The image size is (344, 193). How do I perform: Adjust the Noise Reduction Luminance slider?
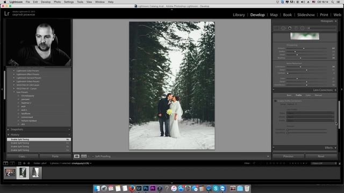300,66
